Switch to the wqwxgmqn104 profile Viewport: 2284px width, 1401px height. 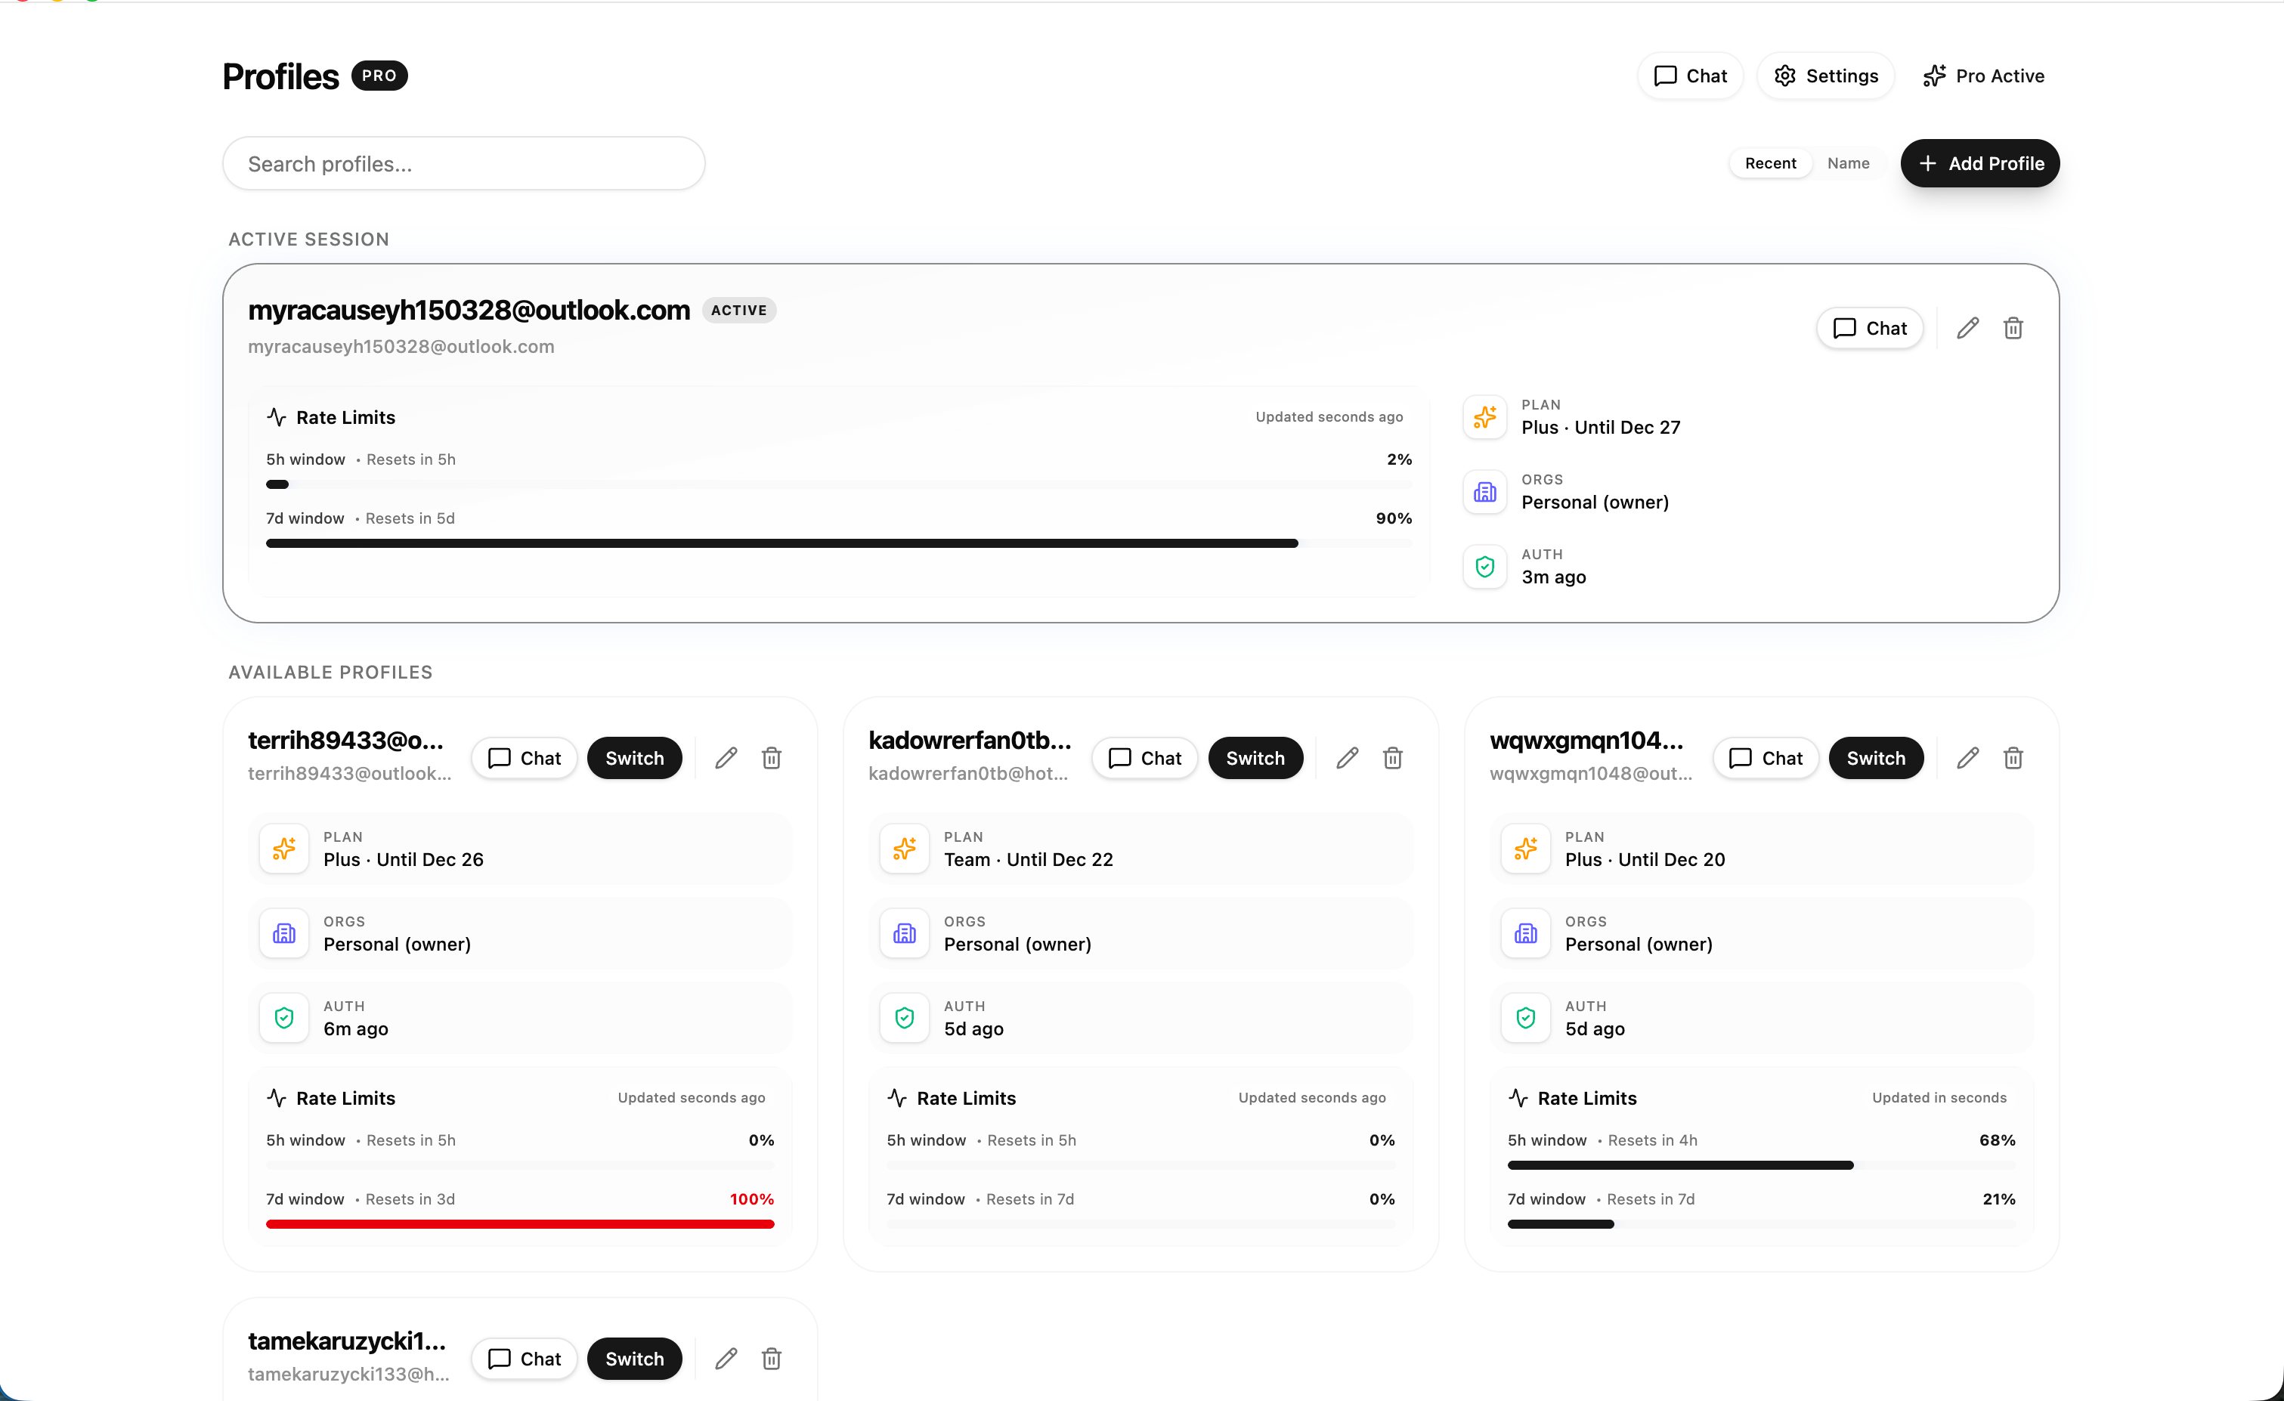coord(1875,758)
